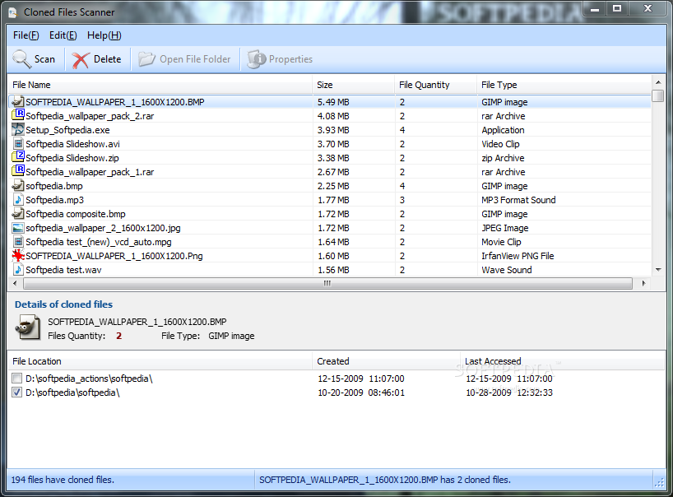This screenshot has width=673, height=497.
Task: Click the Delete red X button
Action: point(96,59)
